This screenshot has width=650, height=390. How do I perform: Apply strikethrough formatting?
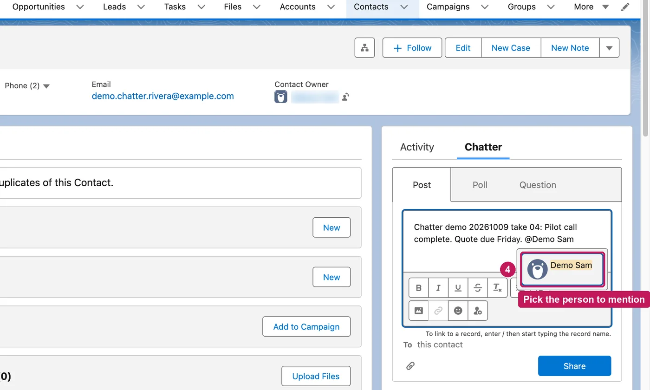pos(478,288)
